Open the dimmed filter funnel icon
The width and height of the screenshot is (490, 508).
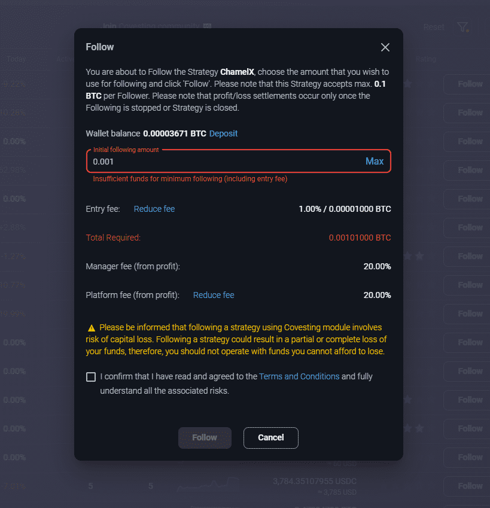[x=462, y=27]
